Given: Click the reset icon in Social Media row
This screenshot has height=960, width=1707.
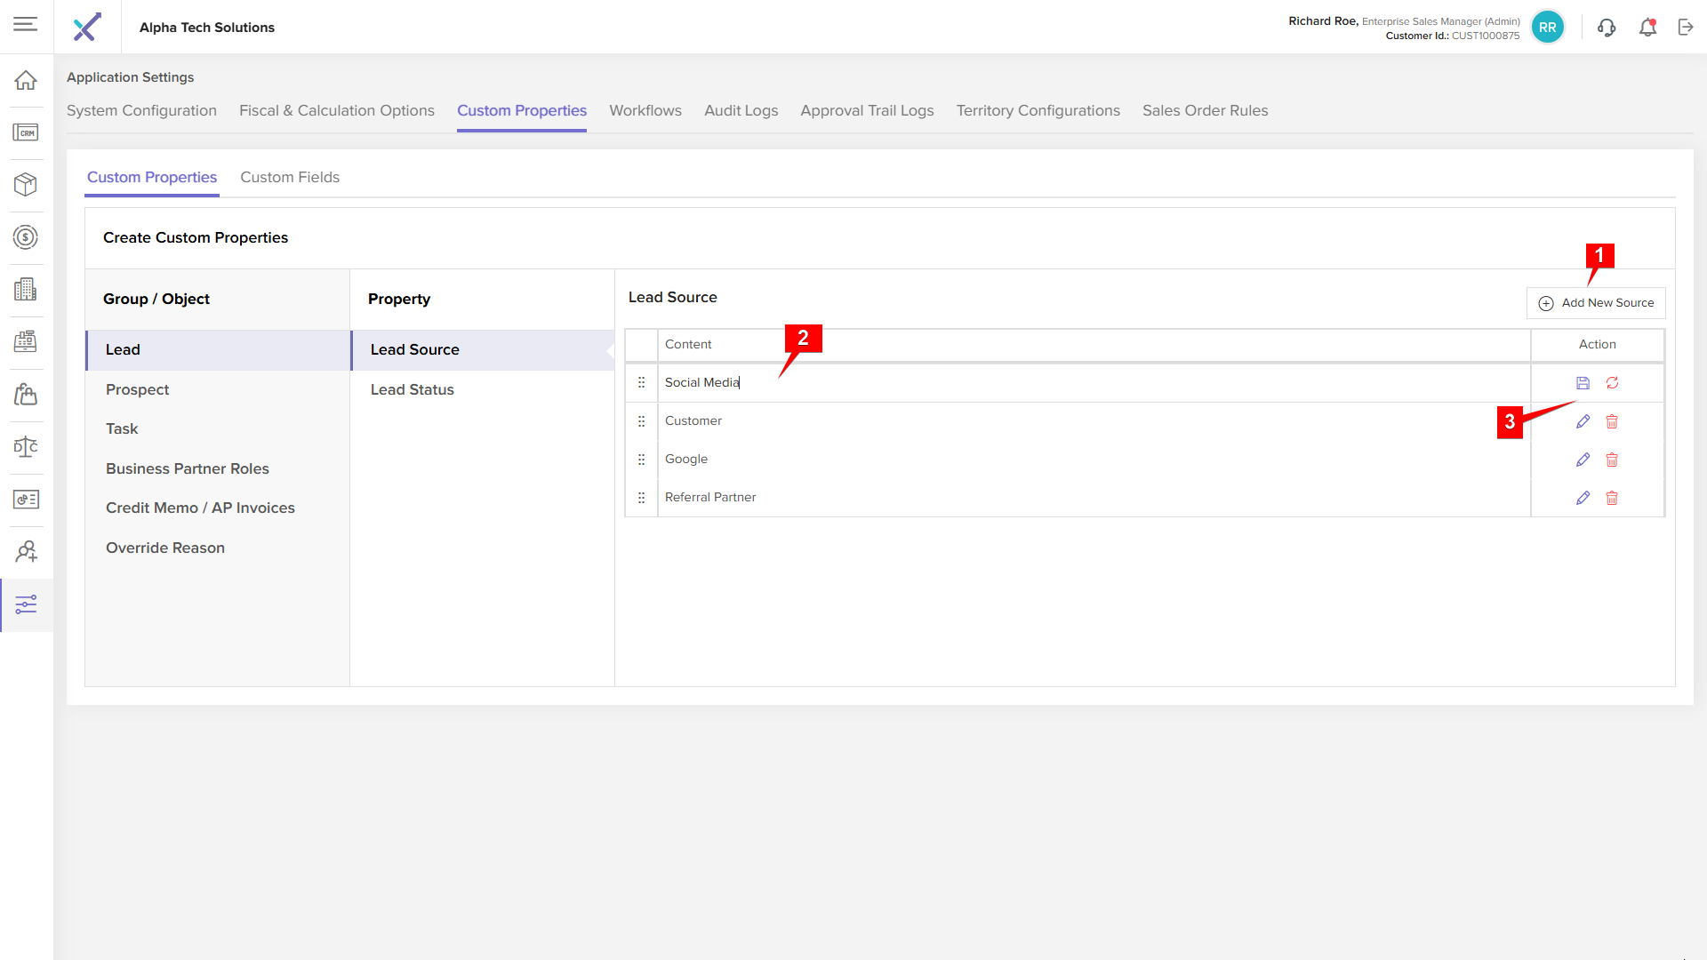Looking at the screenshot, I should pyautogui.click(x=1612, y=383).
